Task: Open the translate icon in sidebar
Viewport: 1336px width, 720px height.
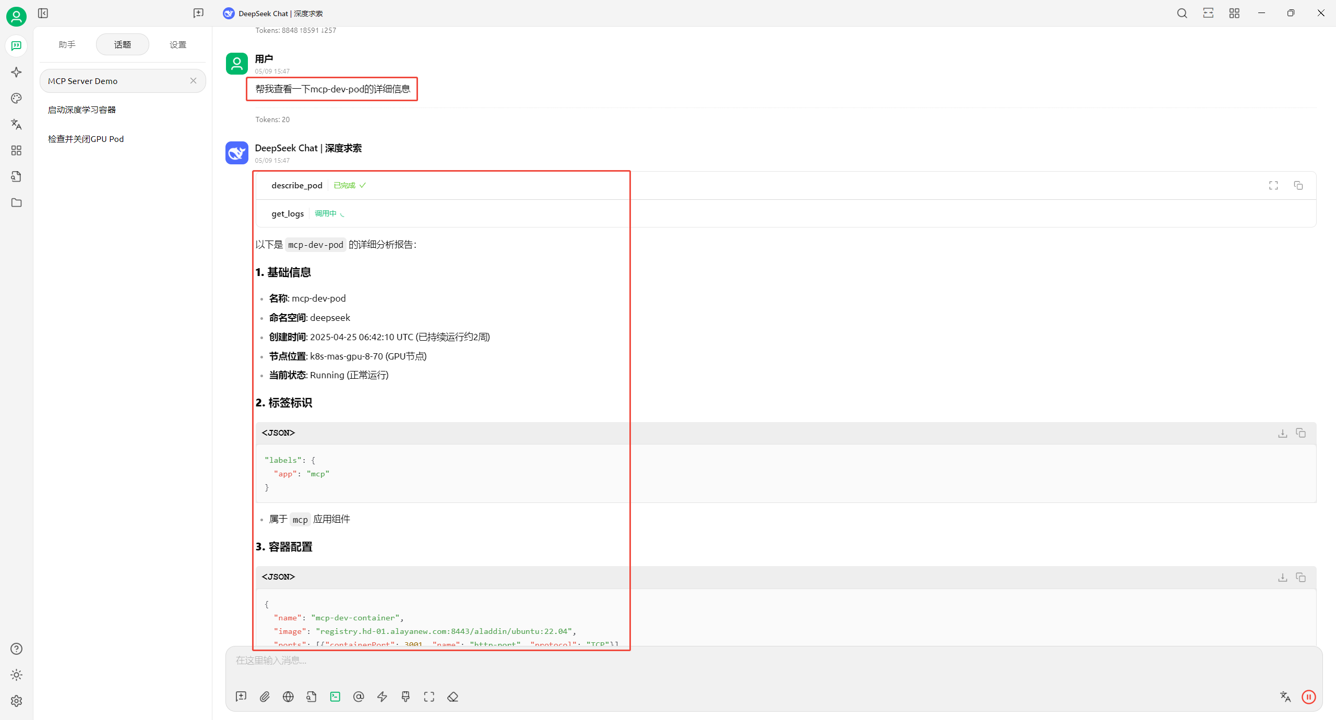Action: [x=16, y=124]
